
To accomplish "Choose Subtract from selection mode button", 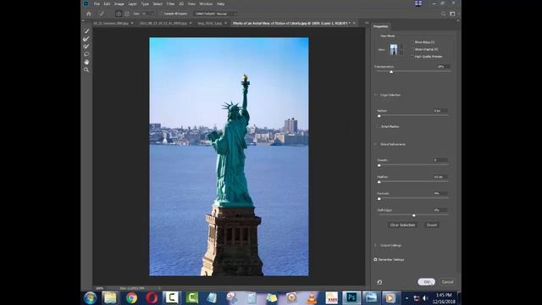I will [127, 14].
